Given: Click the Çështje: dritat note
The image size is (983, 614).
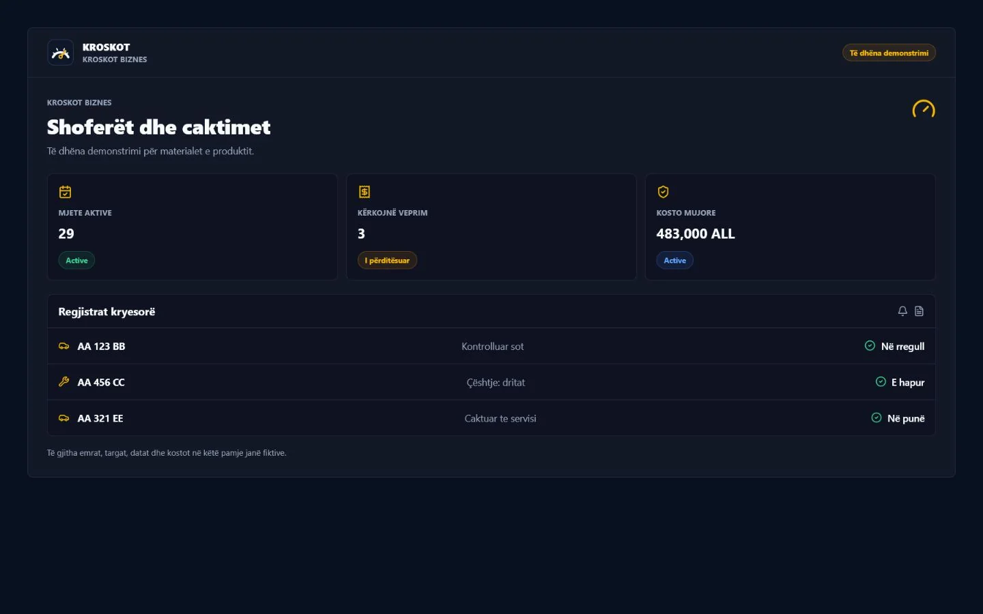Looking at the screenshot, I should pos(496,383).
